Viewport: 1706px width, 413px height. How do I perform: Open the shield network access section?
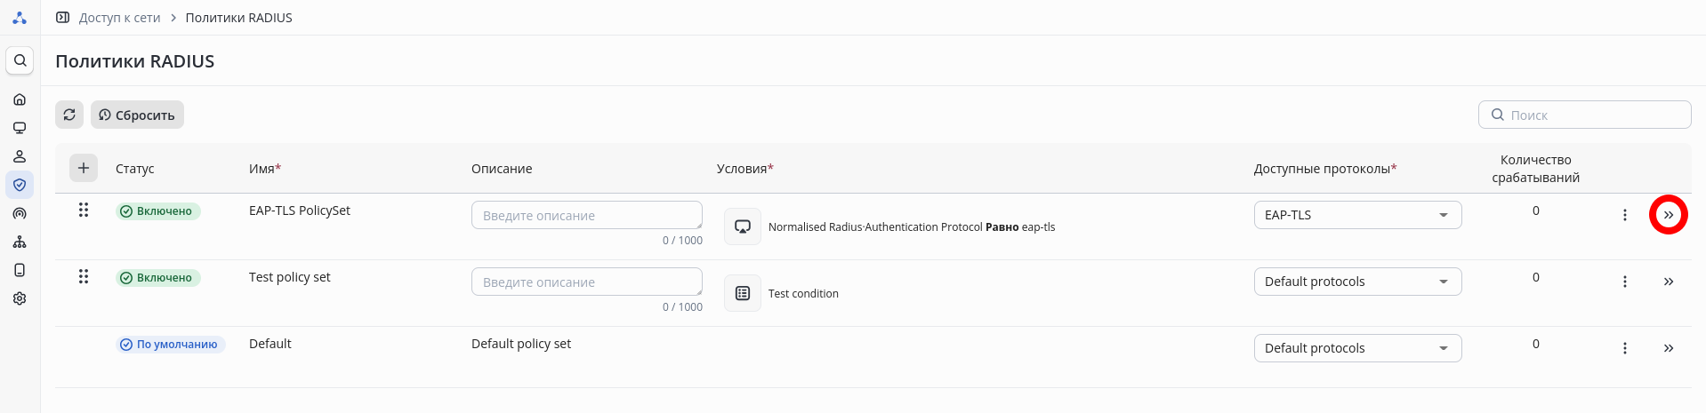[20, 185]
